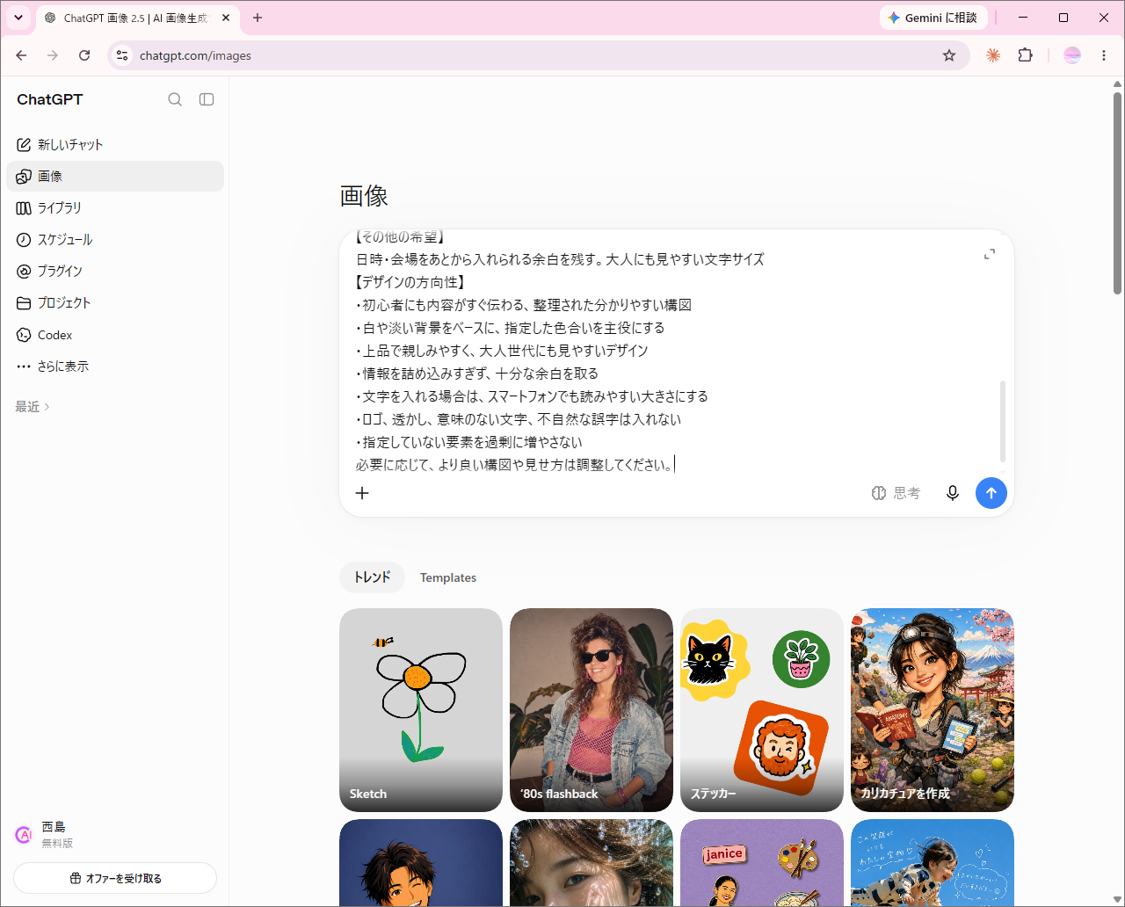The image size is (1125, 907).
Task: Click the plugin at-sign icon
Action: click(24, 271)
